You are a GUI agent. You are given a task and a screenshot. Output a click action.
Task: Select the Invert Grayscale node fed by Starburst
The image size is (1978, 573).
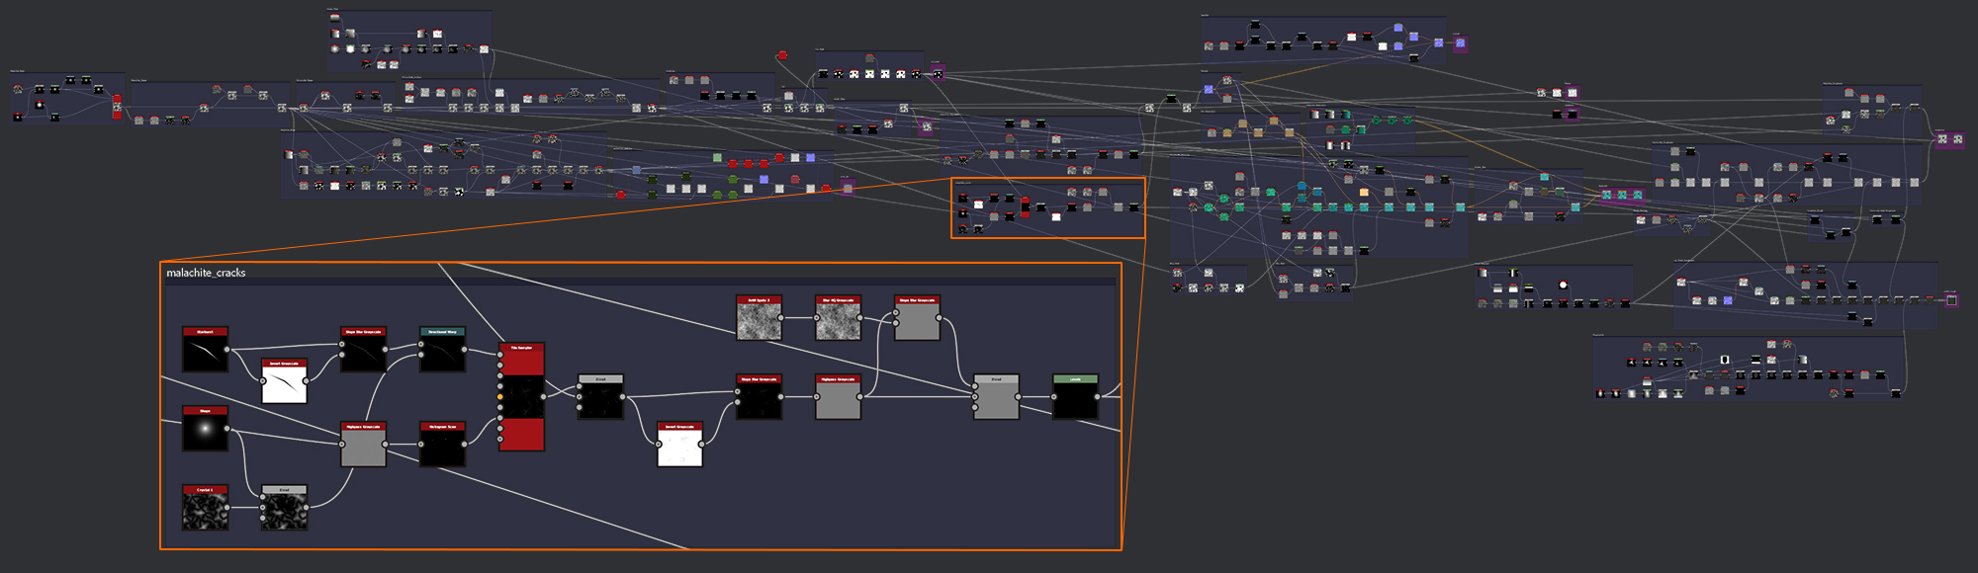click(284, 381)
